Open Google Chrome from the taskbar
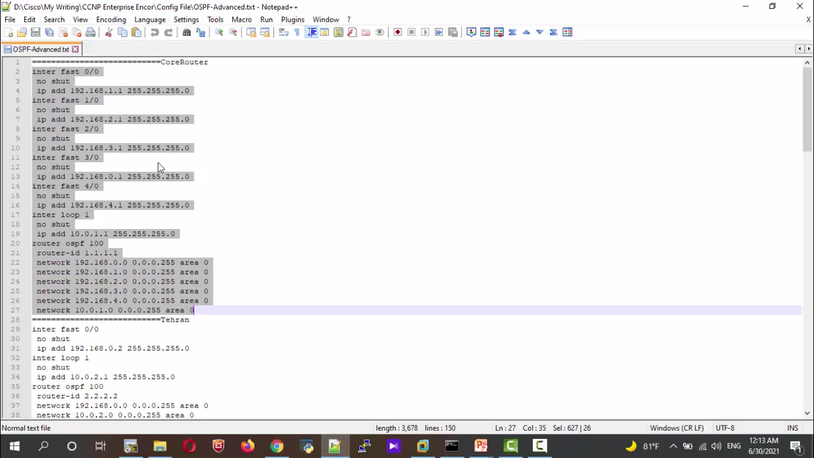This screenshot has height=458, width=814. pyautogui.click(x=277, y=447)
